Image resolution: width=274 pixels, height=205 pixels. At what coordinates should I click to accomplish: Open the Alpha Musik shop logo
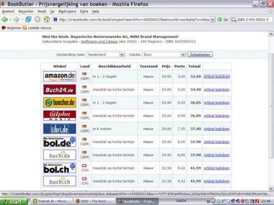[x=60, y=115]
